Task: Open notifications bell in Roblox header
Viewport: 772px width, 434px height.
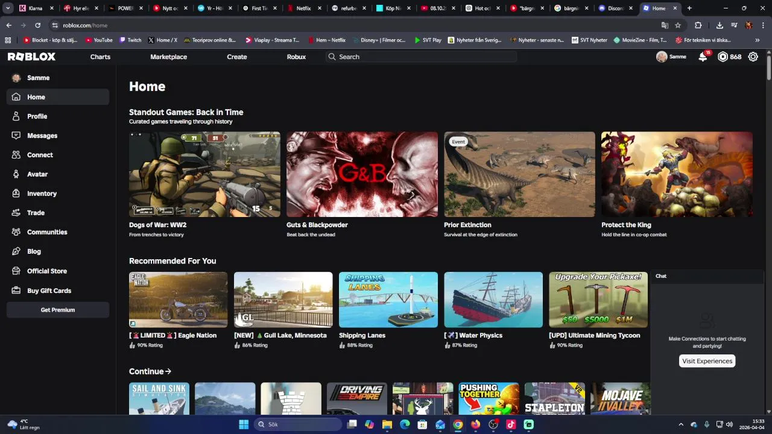Action: [x=703, y=57]
